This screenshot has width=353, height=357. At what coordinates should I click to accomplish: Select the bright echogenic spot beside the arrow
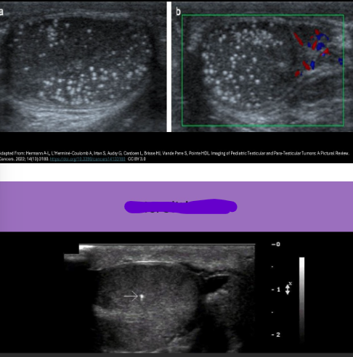click(142, 297)
